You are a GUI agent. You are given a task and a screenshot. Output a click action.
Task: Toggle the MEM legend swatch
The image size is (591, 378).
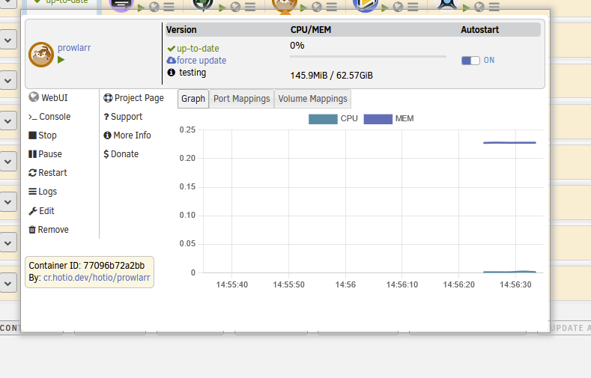(x=378, y=119)
